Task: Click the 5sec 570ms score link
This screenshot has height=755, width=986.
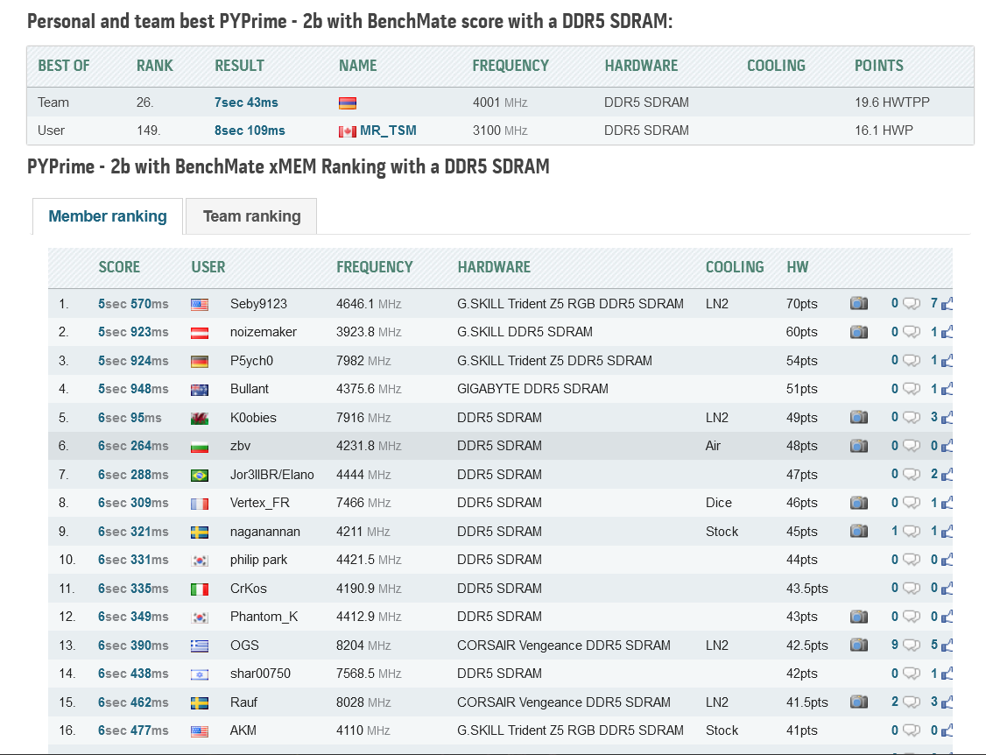Action: tap(133, 304)
